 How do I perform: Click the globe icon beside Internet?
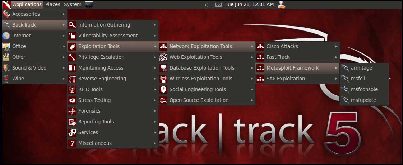pos(6,36)
